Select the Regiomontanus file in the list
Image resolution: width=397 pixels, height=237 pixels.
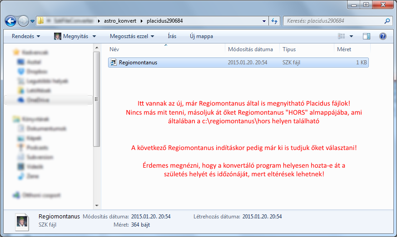point(238,63)
